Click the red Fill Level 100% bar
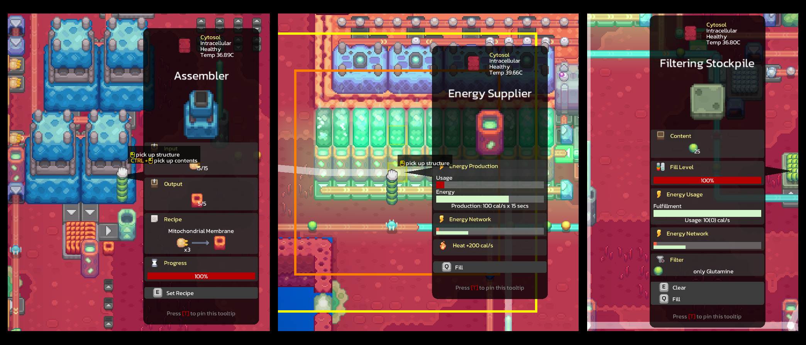The width and height of the screenshot is (806, 345). pos(707,180)
